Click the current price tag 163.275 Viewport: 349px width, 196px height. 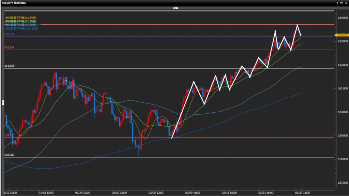click(341, 35)
